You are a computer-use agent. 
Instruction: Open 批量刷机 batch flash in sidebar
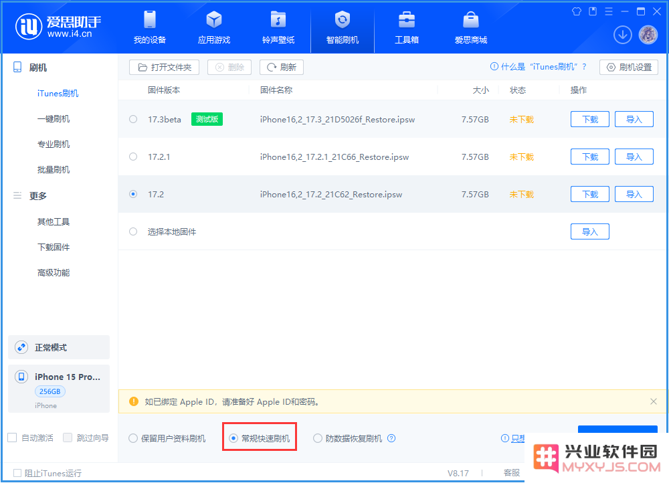pyautogui.click(x=54, y=169)
